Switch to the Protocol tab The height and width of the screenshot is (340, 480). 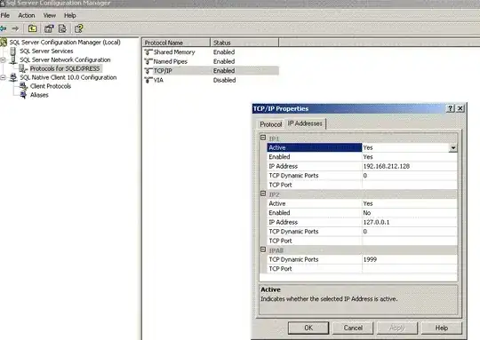270,124
